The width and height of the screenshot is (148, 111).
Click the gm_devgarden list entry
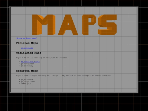27,64
